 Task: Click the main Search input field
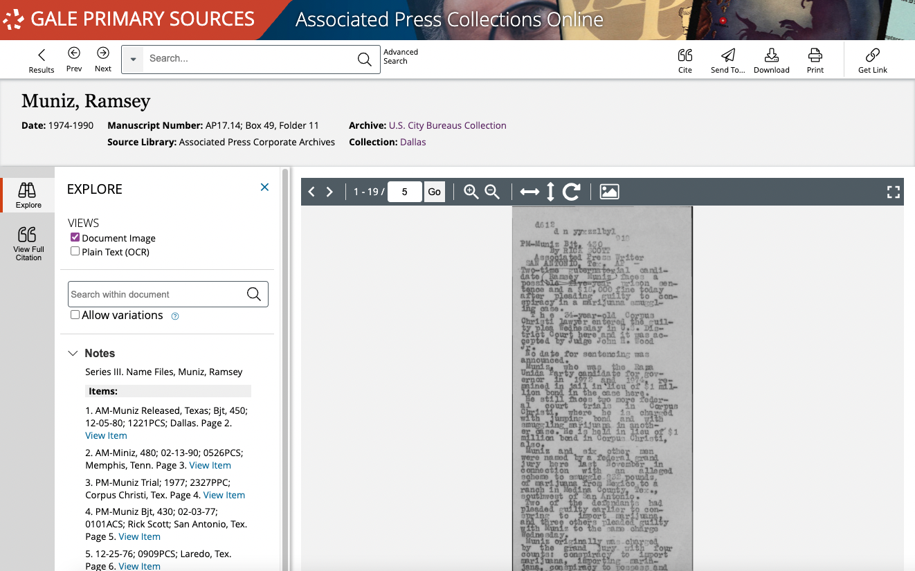click(249, 59)
